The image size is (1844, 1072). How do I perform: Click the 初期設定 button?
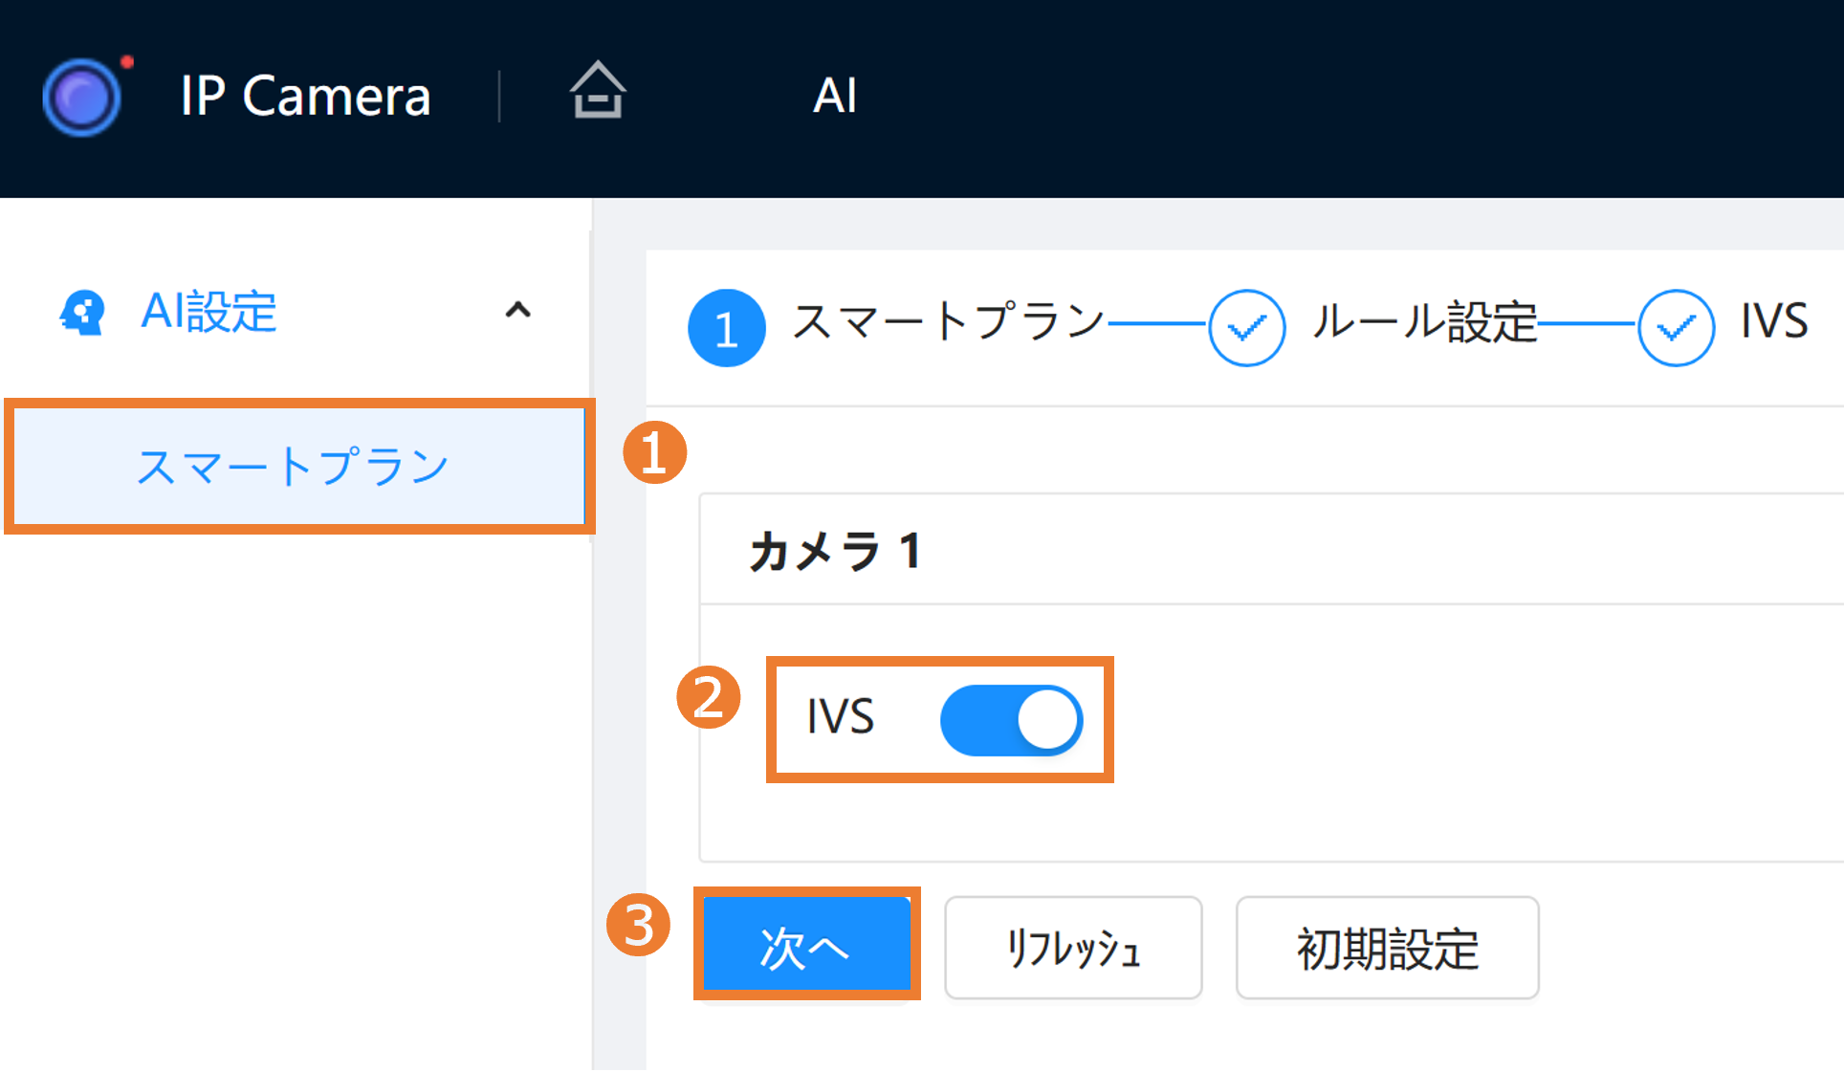click(x=1387, y=948)
